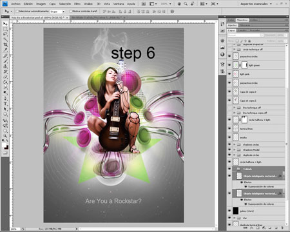This screenshot has width=290, height=232.
Task: Click the Zoom icon in application bar
Action: [186, 4]
